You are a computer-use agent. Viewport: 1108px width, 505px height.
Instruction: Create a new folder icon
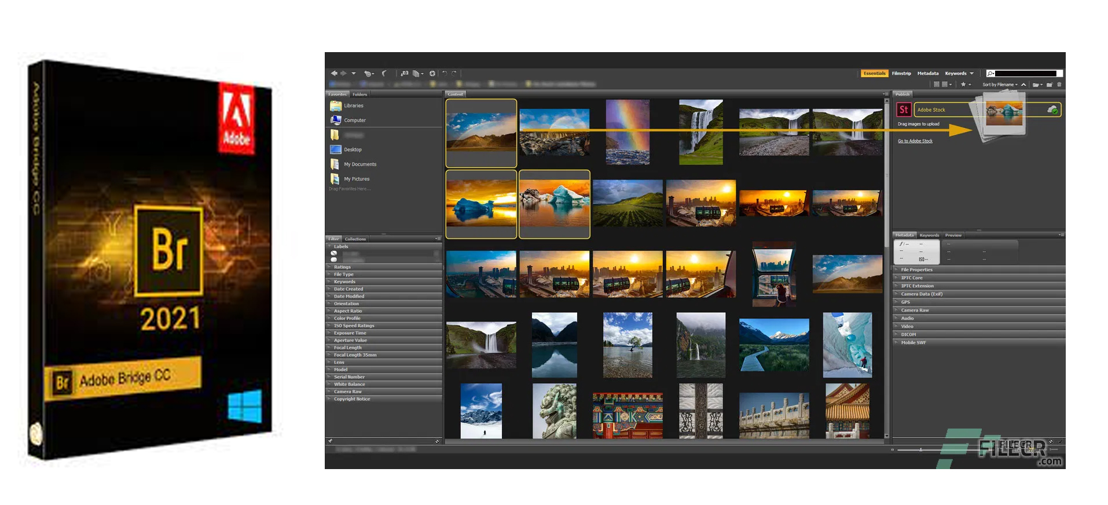pos(1050,85)
